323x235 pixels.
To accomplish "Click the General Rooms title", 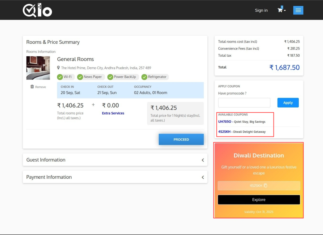I will [75, 59].
